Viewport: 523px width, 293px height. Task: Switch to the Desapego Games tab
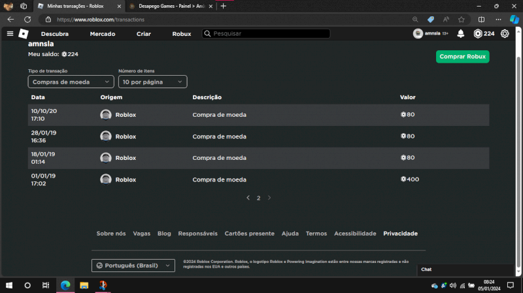pos(167,6)
